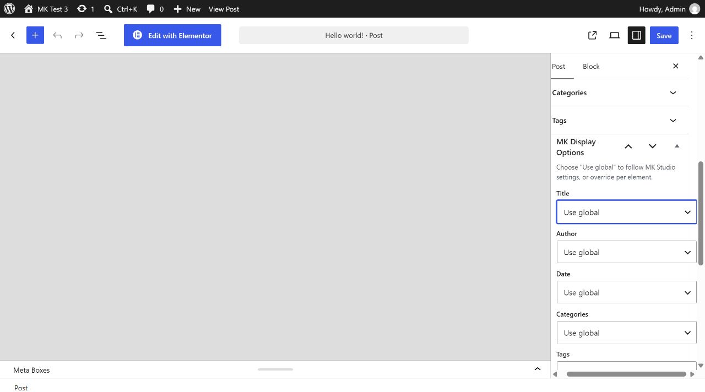
Task: Save the post
Action: 664,35
